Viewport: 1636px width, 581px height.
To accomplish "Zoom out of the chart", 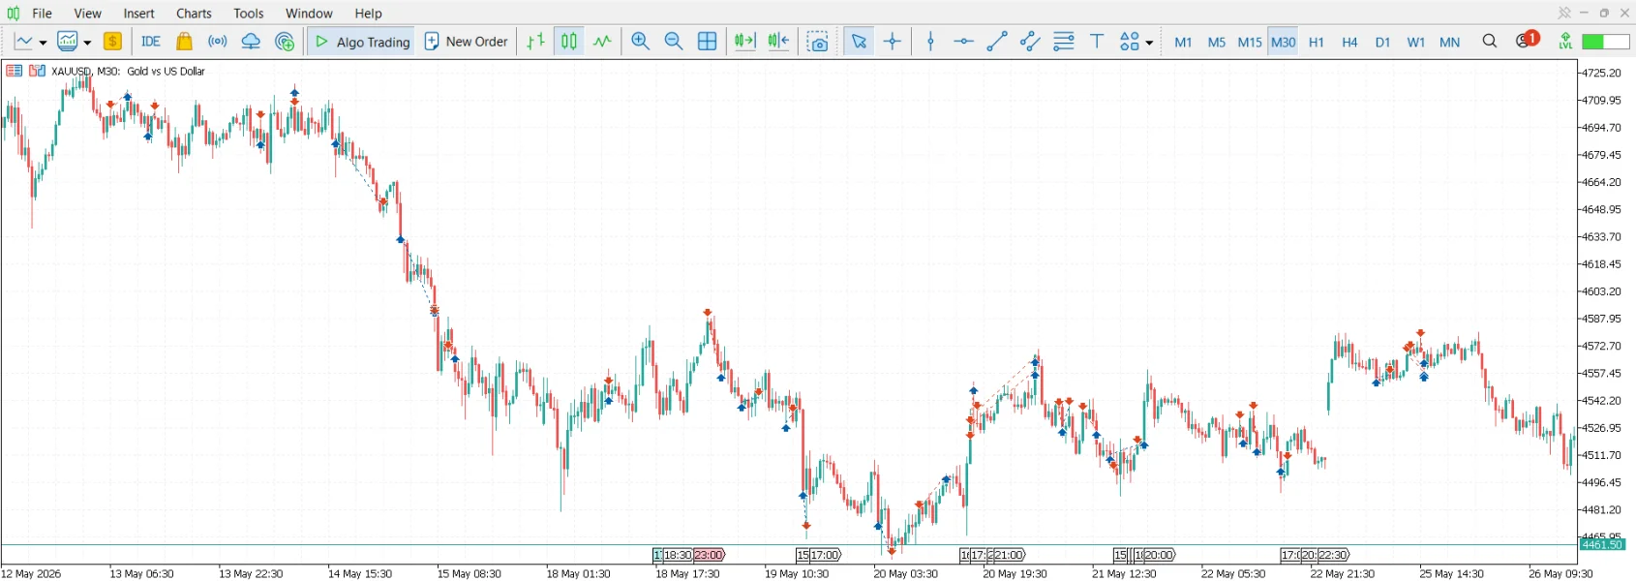I will tap(674, 42).
